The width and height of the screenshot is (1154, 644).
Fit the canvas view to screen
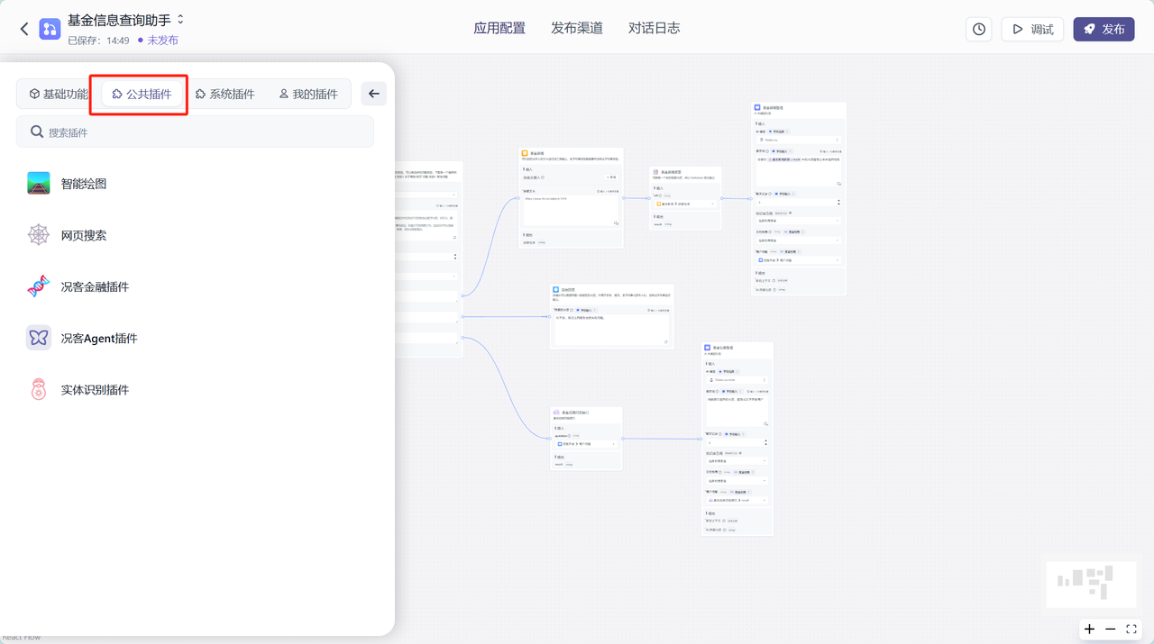pyautogui.click(x=1132, y=629)
